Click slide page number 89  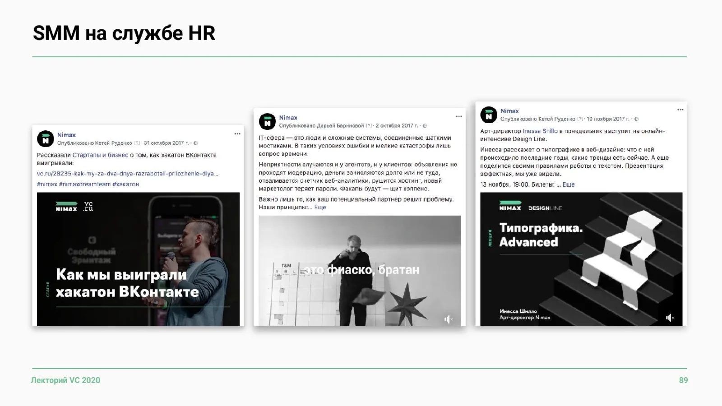point(683,380)
